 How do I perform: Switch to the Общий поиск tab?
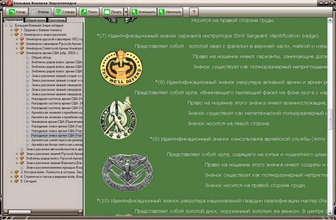(35, 20)
